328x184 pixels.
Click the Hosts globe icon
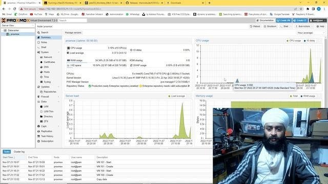point(41,72)
